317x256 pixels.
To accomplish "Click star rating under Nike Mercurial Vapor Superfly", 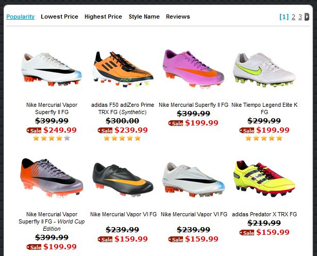I will 52,138.
